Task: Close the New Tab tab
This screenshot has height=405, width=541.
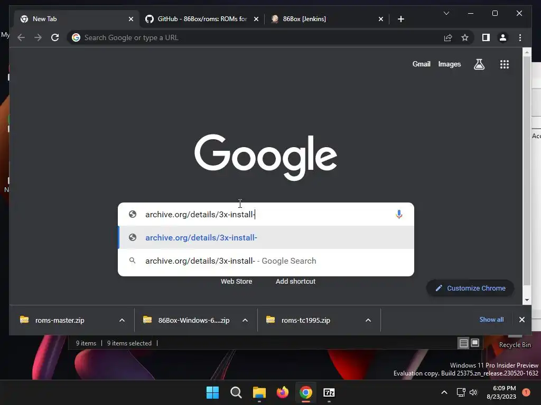Action: point(131,19)
